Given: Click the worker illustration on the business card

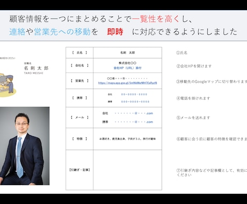Looking at the screenshot, I should click(8, 85).
